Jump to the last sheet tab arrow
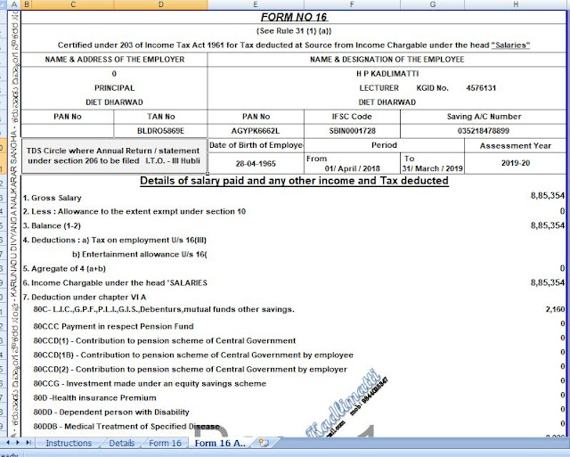 [x=28, y=443]
